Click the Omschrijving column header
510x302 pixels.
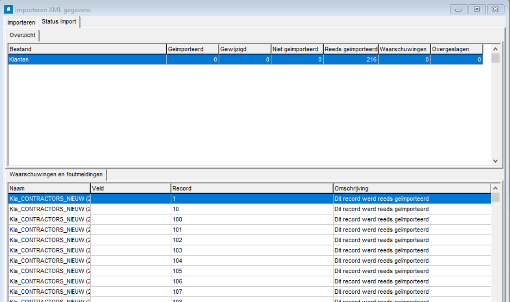tap(412, 188)
